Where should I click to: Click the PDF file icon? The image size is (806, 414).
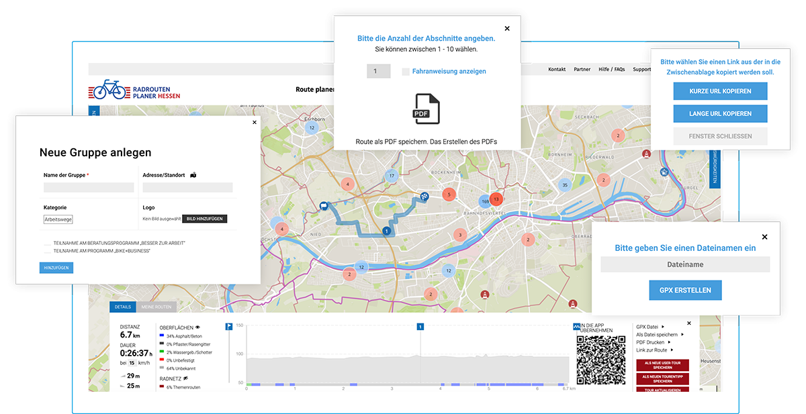[x=427, y=109]
